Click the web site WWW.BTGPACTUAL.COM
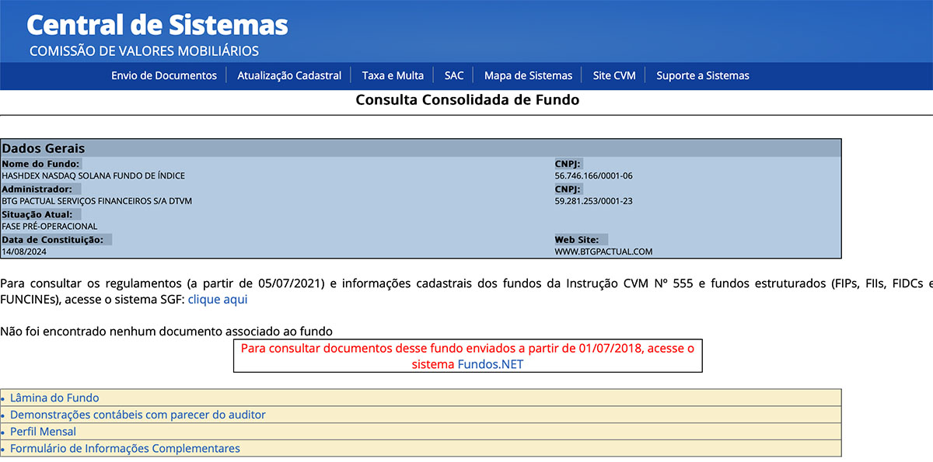Image resolution: width=933 pixels, height=462 pixels. click(x=603, y=252)
